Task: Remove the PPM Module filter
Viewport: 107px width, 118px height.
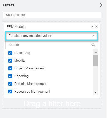Action: [x=97, y=27]
